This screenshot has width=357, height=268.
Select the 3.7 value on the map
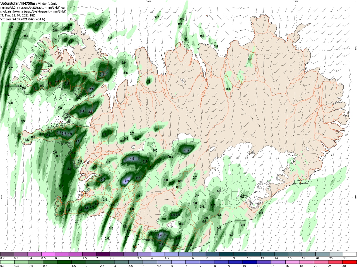(187, 151)
